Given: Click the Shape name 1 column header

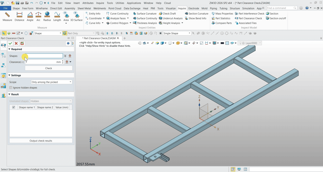Looking at the screenshot, I should [27, 107].
